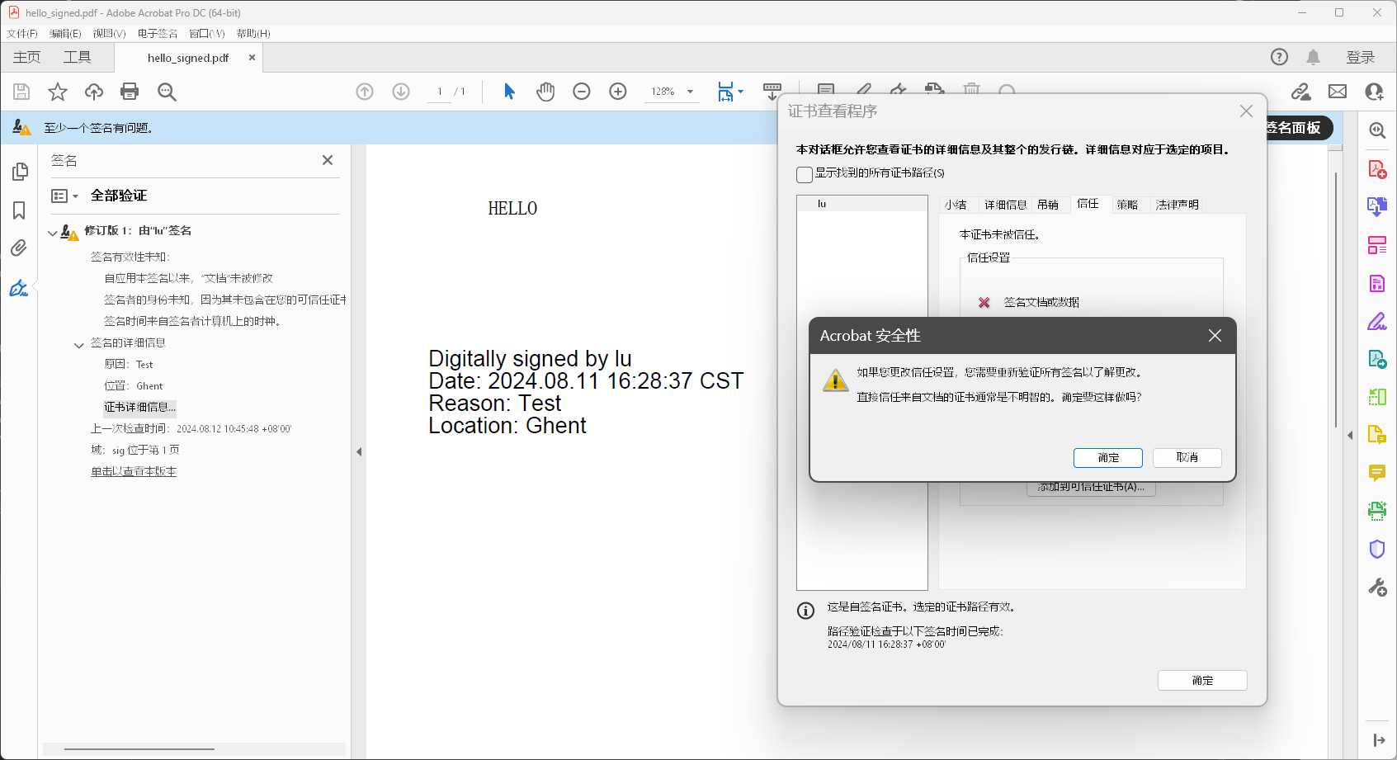Open the electronic signature 电子签名 menu

coord(158,33)
